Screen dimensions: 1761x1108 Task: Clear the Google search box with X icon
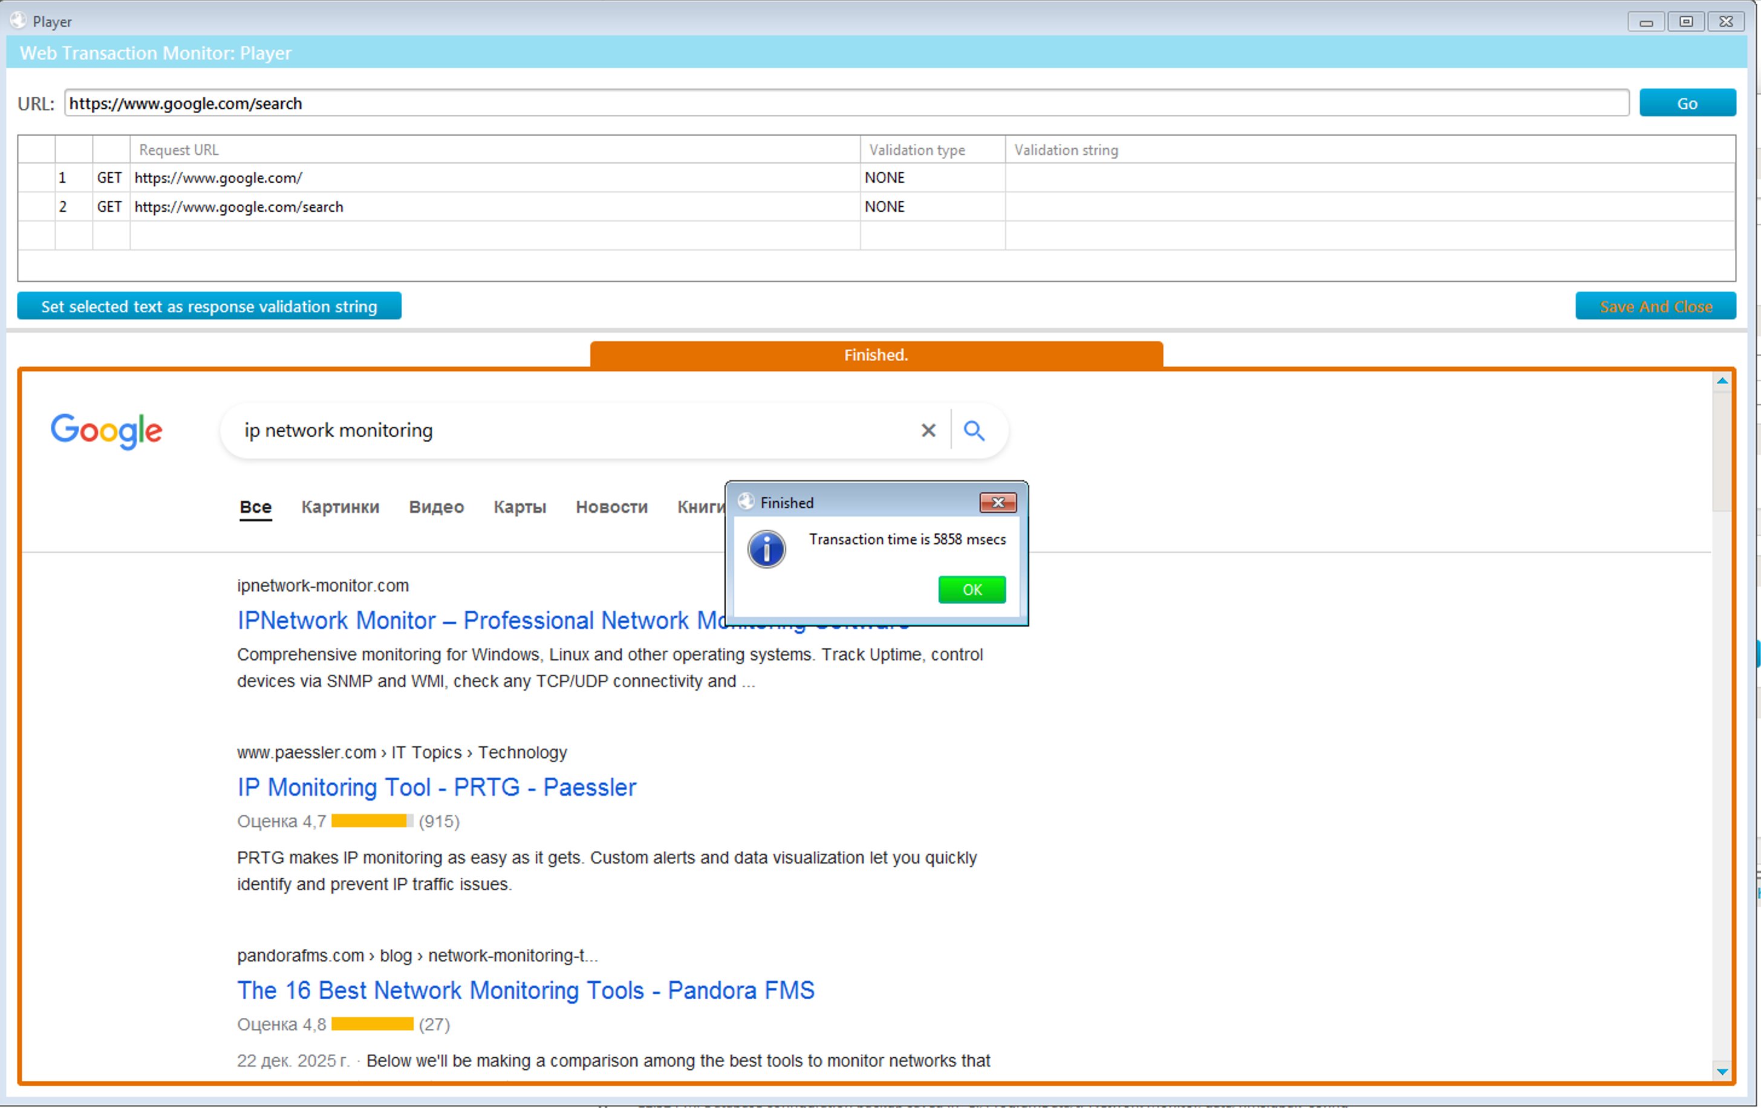[x=928, y=430]
